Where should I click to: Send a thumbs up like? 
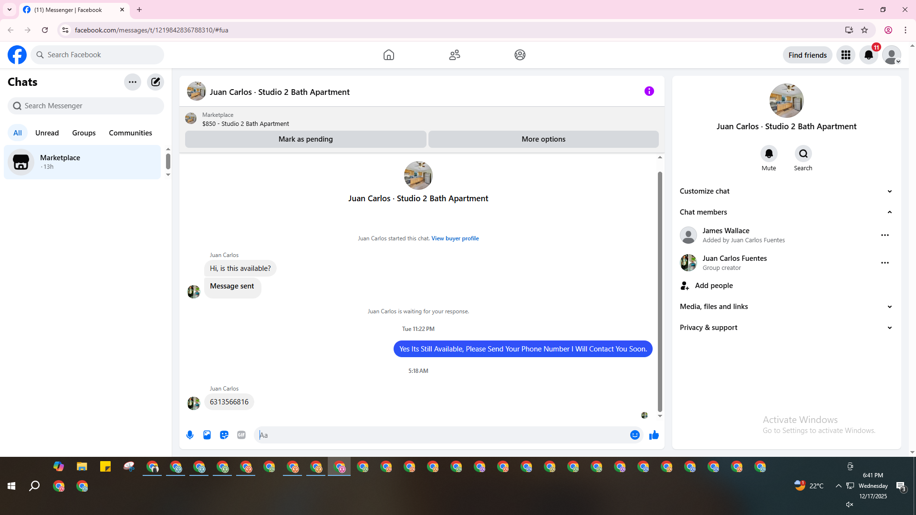click(654, 435)
